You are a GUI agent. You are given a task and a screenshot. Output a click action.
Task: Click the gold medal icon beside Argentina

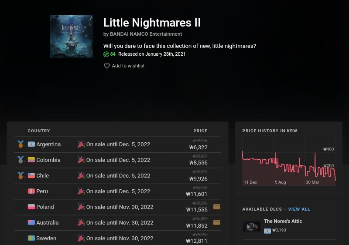(21, 144)
